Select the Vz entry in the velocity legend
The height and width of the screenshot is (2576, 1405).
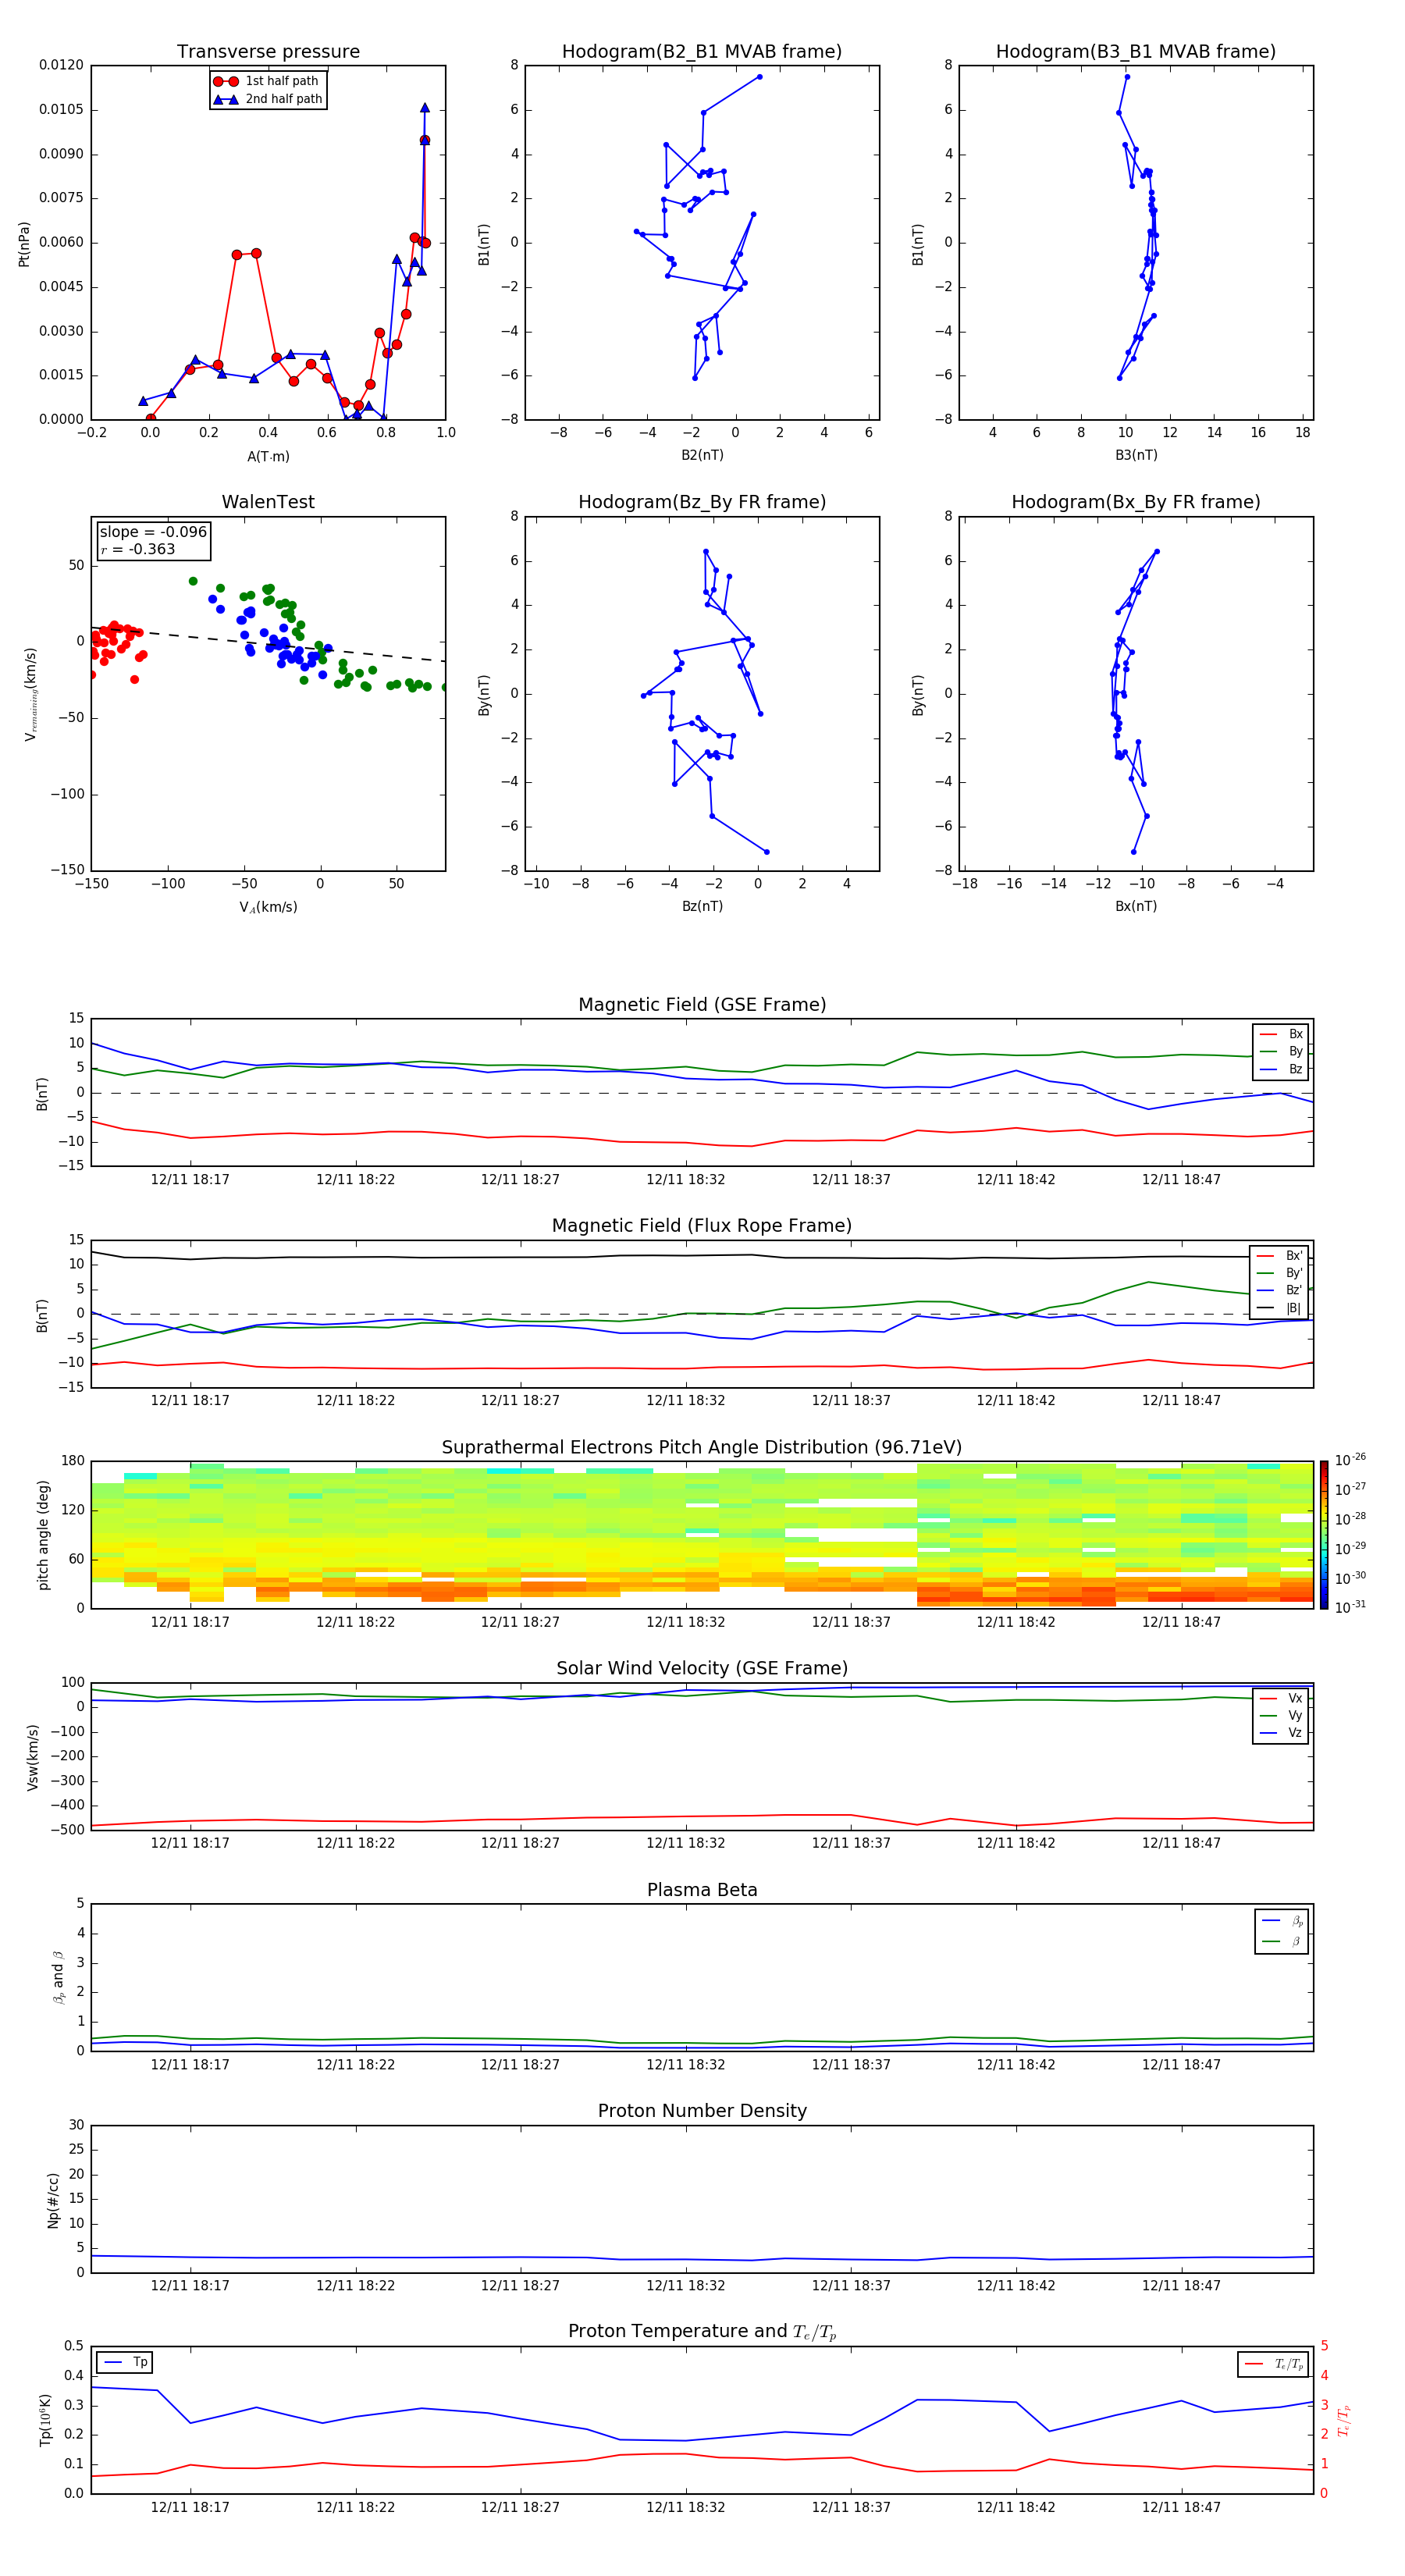coord(1281,1733)
